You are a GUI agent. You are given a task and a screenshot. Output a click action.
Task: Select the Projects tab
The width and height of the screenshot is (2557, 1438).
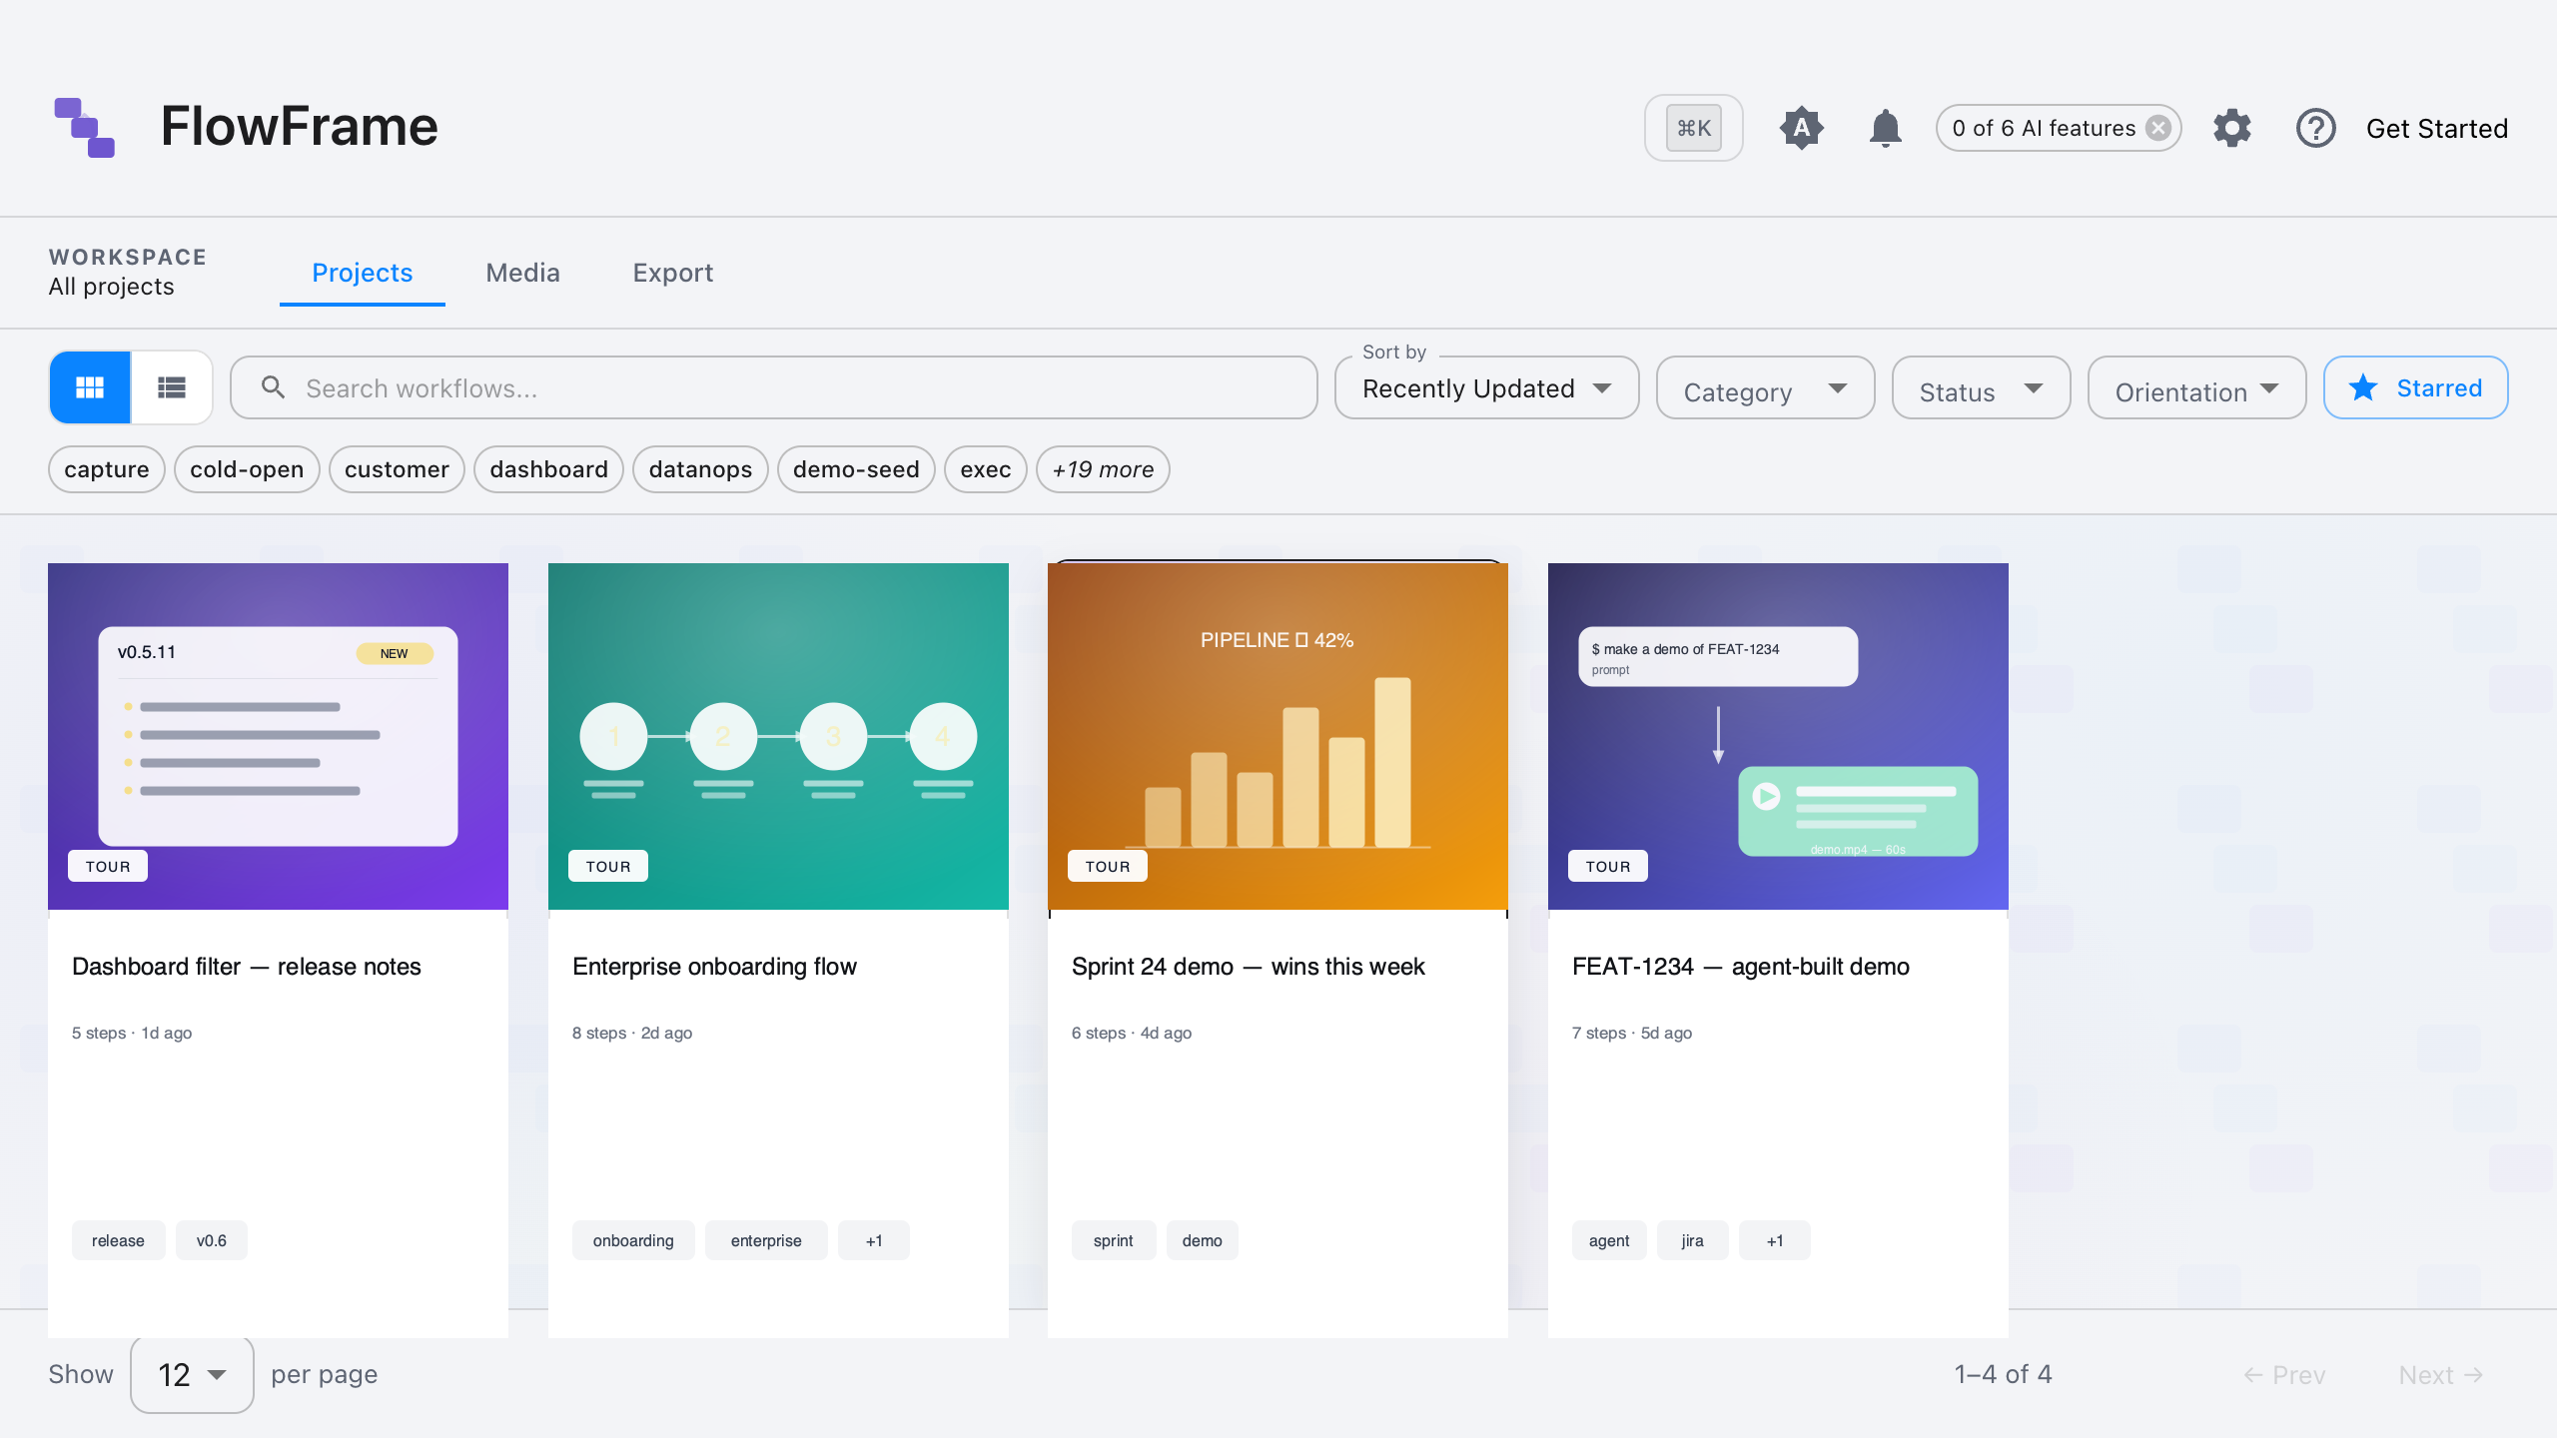(x=362, y=273)
